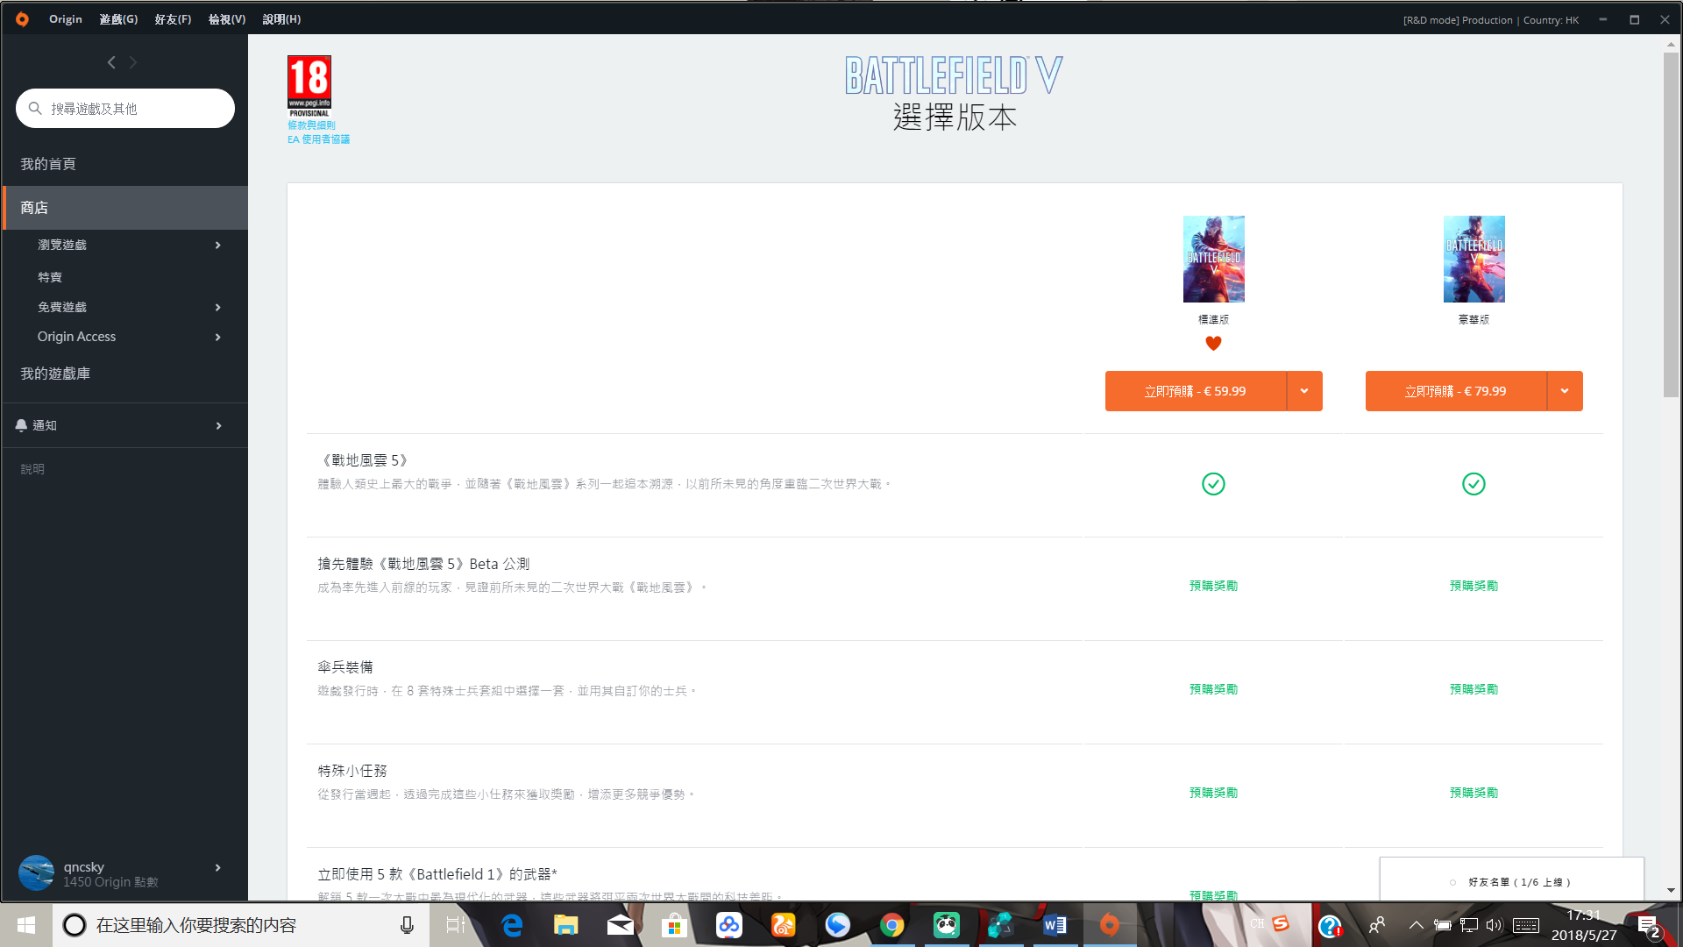Open Microsoft Edge from taskbar
This screenshot has height=947, width=1683.
pyautogui.click(x=512, y=925)
